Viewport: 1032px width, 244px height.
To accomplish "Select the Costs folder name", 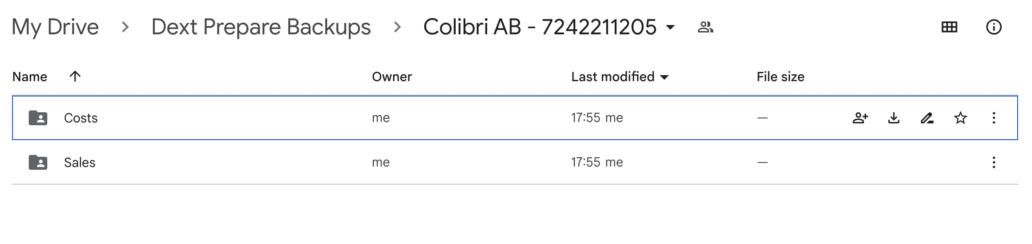I will tap(81, 118).
